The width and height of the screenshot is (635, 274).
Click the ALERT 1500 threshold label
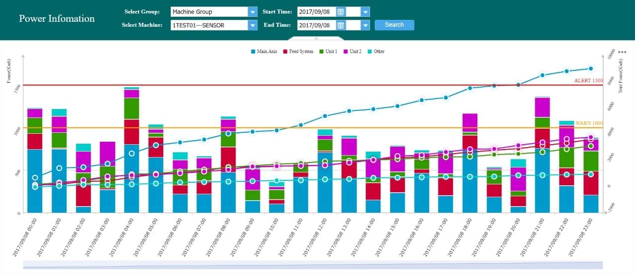pyautogui.click(x=588, y=80)
